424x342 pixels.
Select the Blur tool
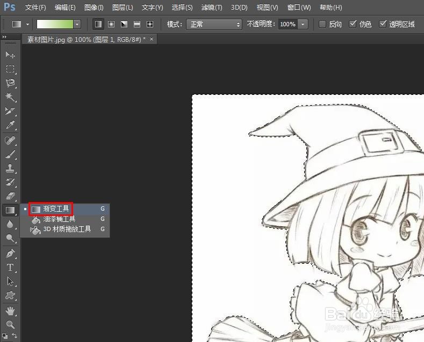click(x=10, y=224)
